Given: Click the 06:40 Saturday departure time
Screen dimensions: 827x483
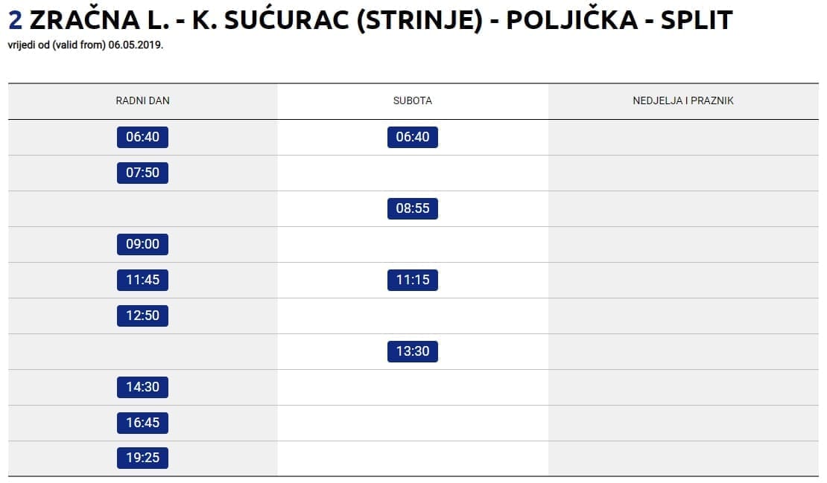Looking at the screenshot, I should (413, 137).
